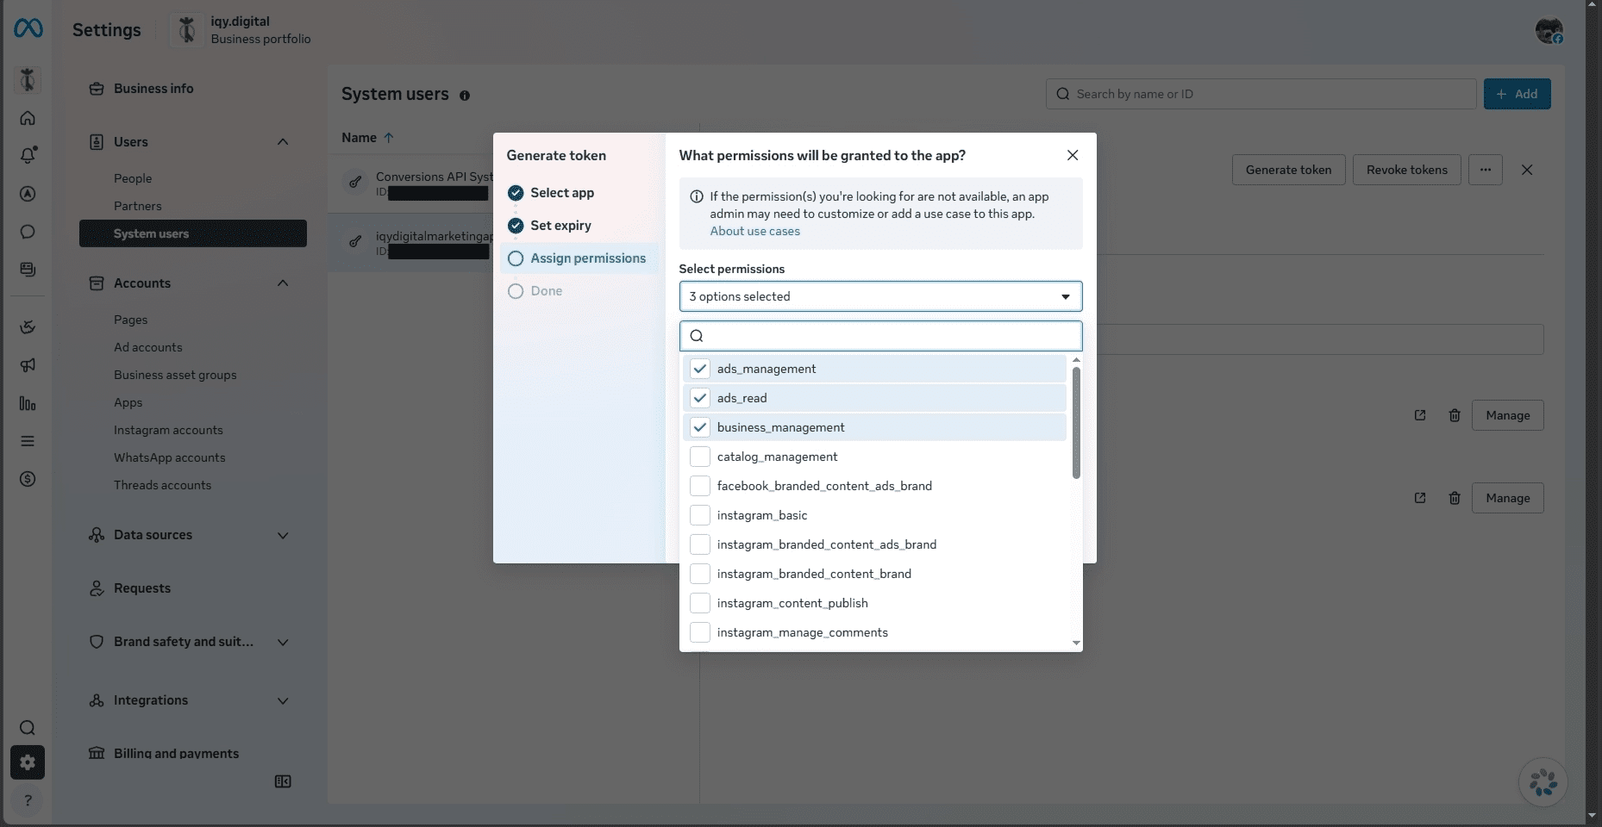1602x827 pixels.
Task: Open the settings gear icon in left rail
Action: tap(28, 762)
